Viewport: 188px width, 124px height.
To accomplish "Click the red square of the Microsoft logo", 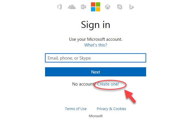I will click(93, 4).
